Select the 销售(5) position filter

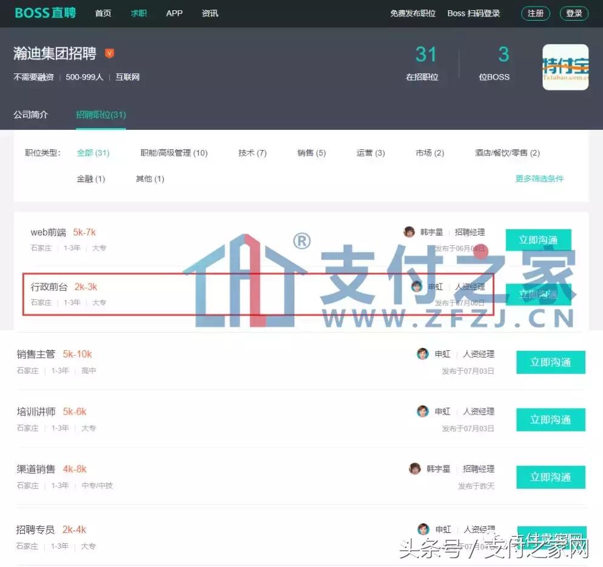click(x=311, y=153)
